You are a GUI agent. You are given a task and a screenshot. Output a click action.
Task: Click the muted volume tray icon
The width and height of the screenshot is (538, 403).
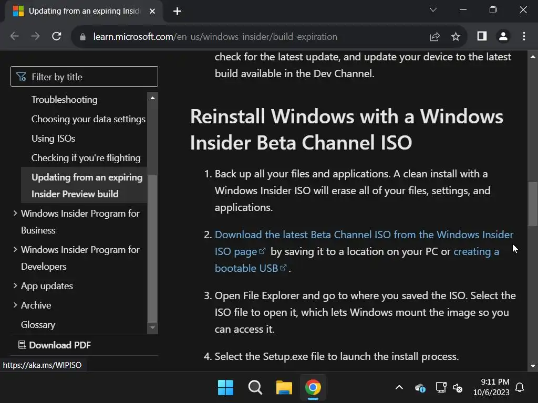click(458, 388)
